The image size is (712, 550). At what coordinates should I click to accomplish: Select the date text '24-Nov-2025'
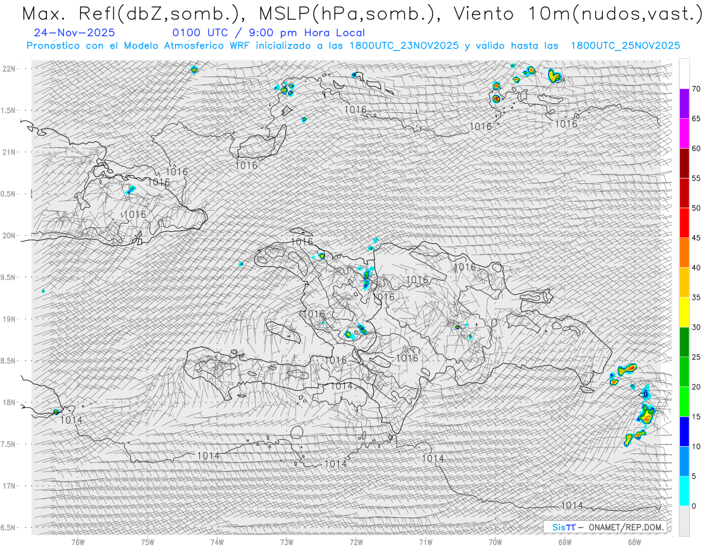click(x=75, y=33)
